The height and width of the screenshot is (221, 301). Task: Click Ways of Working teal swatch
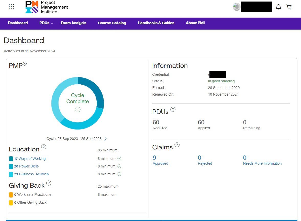pos(11,159)
